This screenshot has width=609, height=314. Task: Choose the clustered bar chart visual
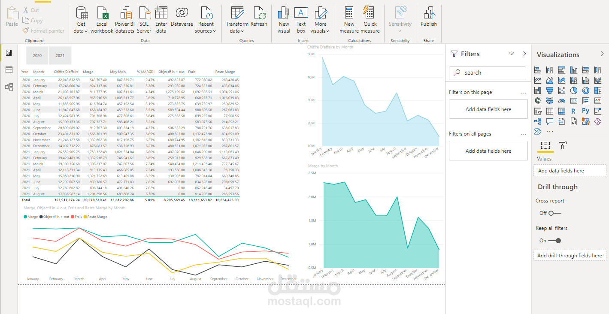[x=562, y=70]
